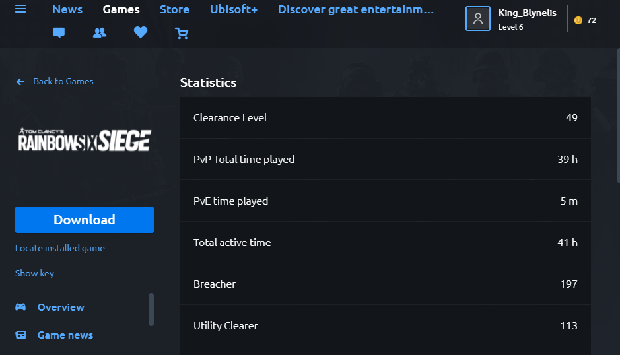Switch to the News tab
This screenshot has height=355, width=620.
(67, 9)
